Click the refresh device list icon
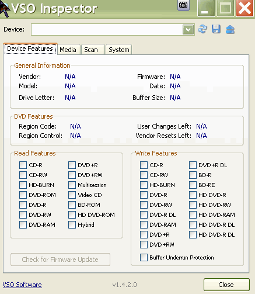The width and height of the screenshot is (255, 294). (x=202, y=29)
